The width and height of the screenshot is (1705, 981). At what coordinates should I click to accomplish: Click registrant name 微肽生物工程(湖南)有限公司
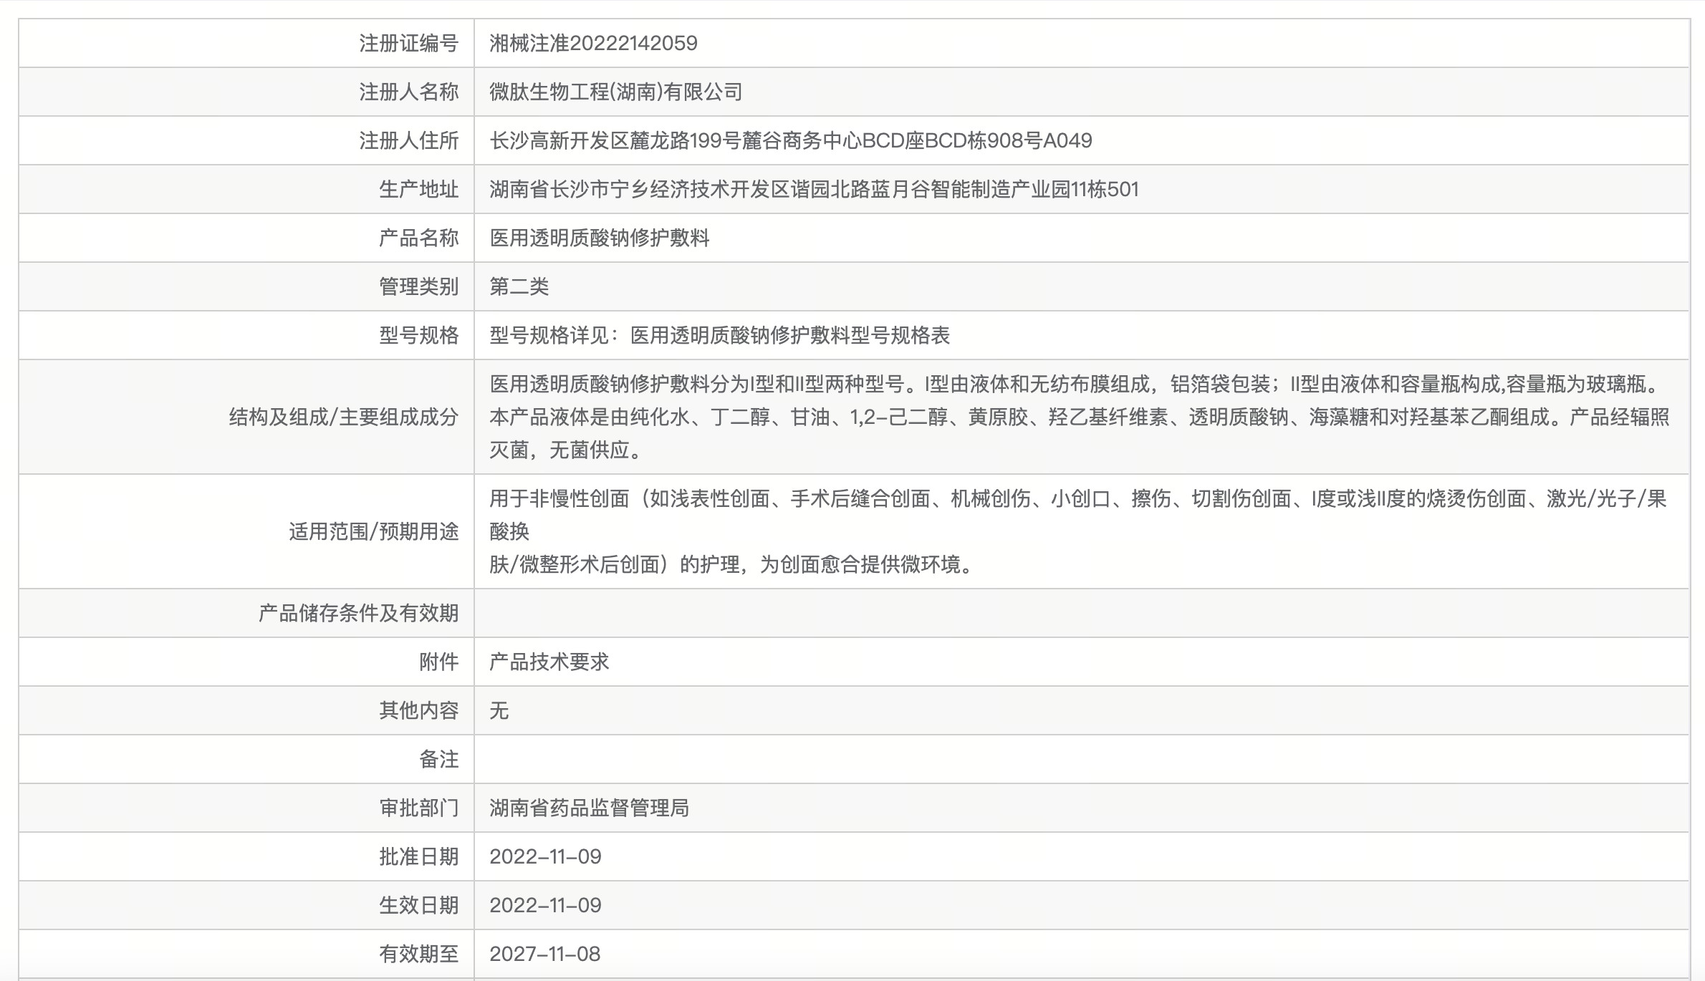(x=616, y=92)
